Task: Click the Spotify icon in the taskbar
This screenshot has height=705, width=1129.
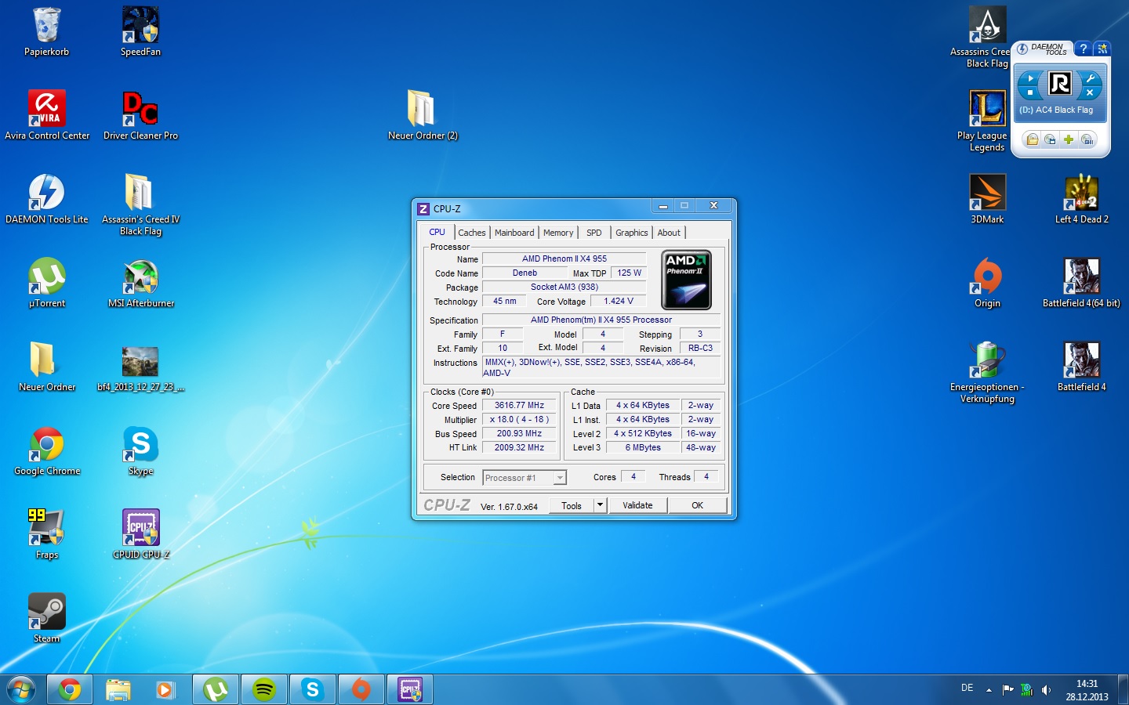Action: pyautogui.click(x=264, y=689)
